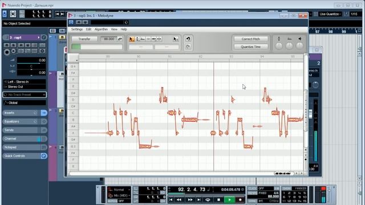Open the No Track Preset dropdown
This screenshot has width=365, height=205.
[x=25, y=95]
